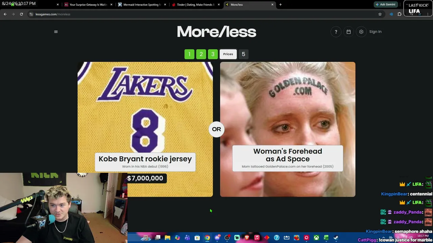Bookmark this page with the star icon

pos(380,14)
